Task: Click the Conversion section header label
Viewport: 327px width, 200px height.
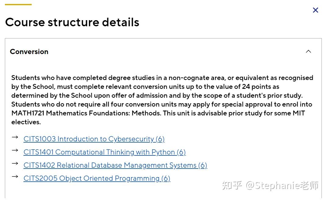Action: pyautogui.click(x=29, y=52)
